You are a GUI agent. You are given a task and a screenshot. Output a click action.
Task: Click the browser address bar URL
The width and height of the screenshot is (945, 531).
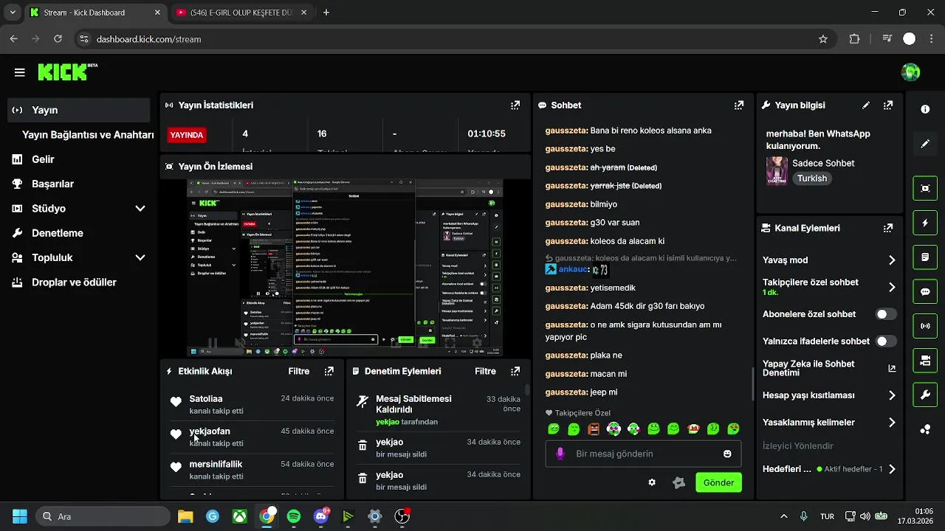pyautogui.click(x=148, y=39)
